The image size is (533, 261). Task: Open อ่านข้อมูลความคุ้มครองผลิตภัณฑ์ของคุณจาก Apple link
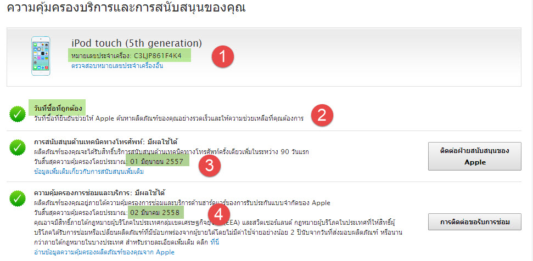point(104,252)
